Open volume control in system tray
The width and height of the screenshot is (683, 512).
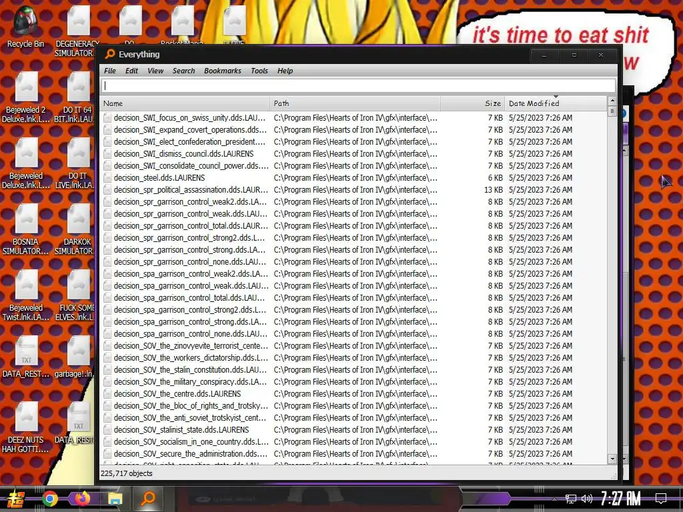[587, 499]
